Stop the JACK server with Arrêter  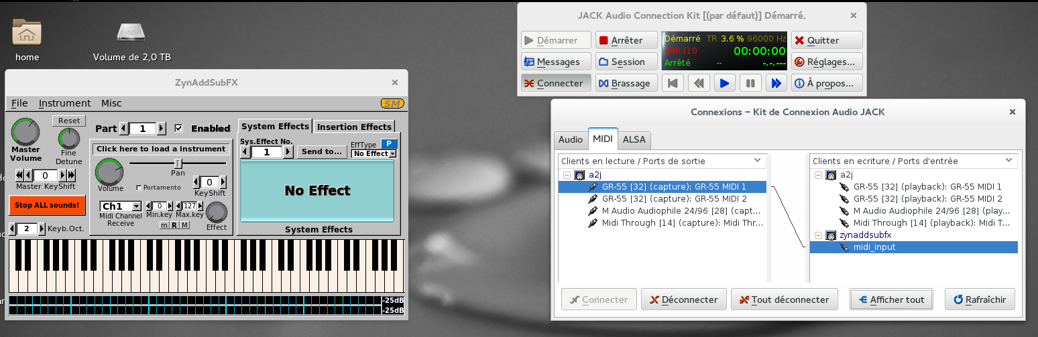[x=627, y=40]
